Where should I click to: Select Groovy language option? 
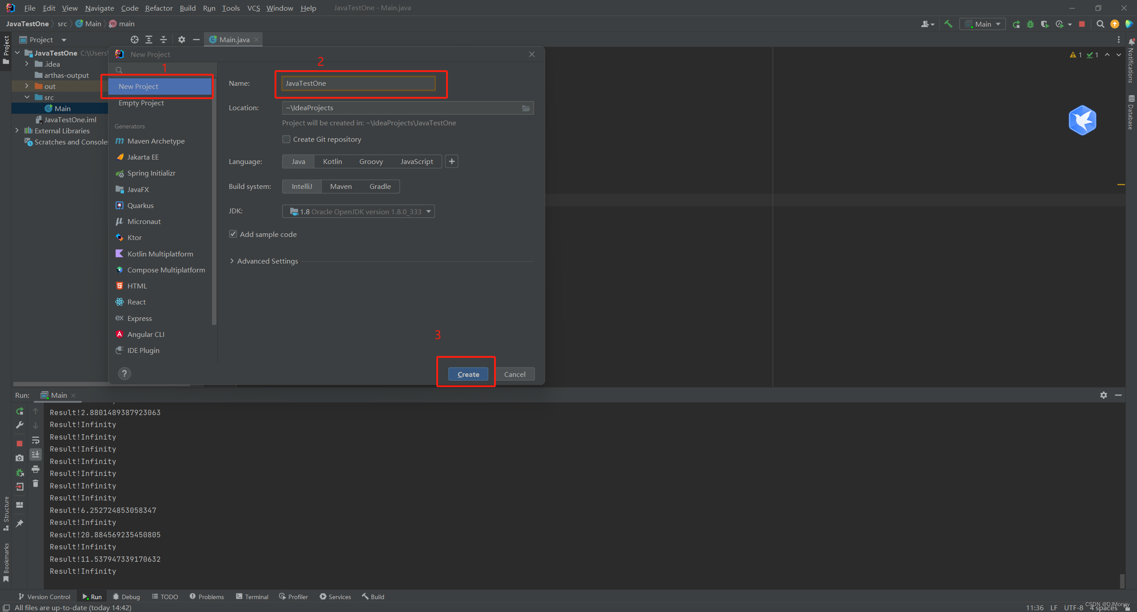pyautogui.click(x=371, y=162)
